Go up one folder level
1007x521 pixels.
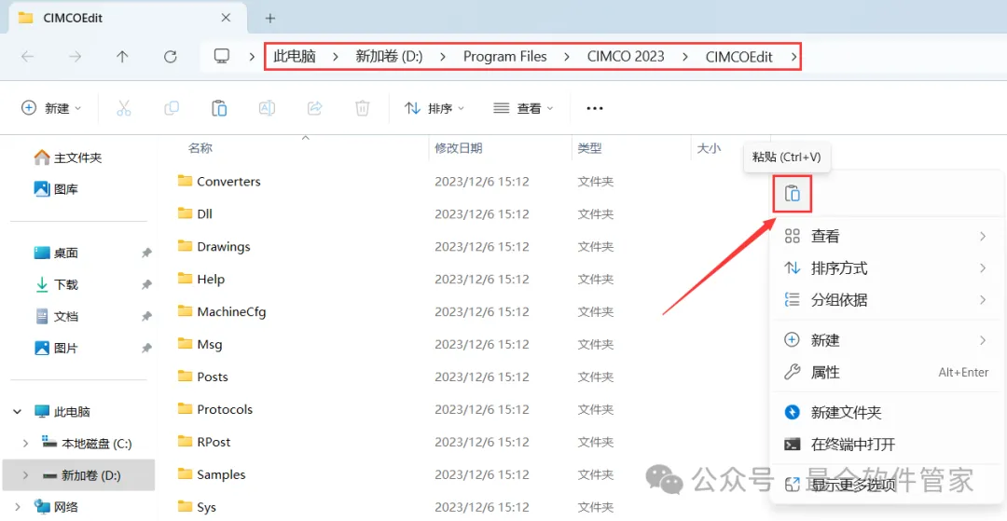click(x=122, y=57)
